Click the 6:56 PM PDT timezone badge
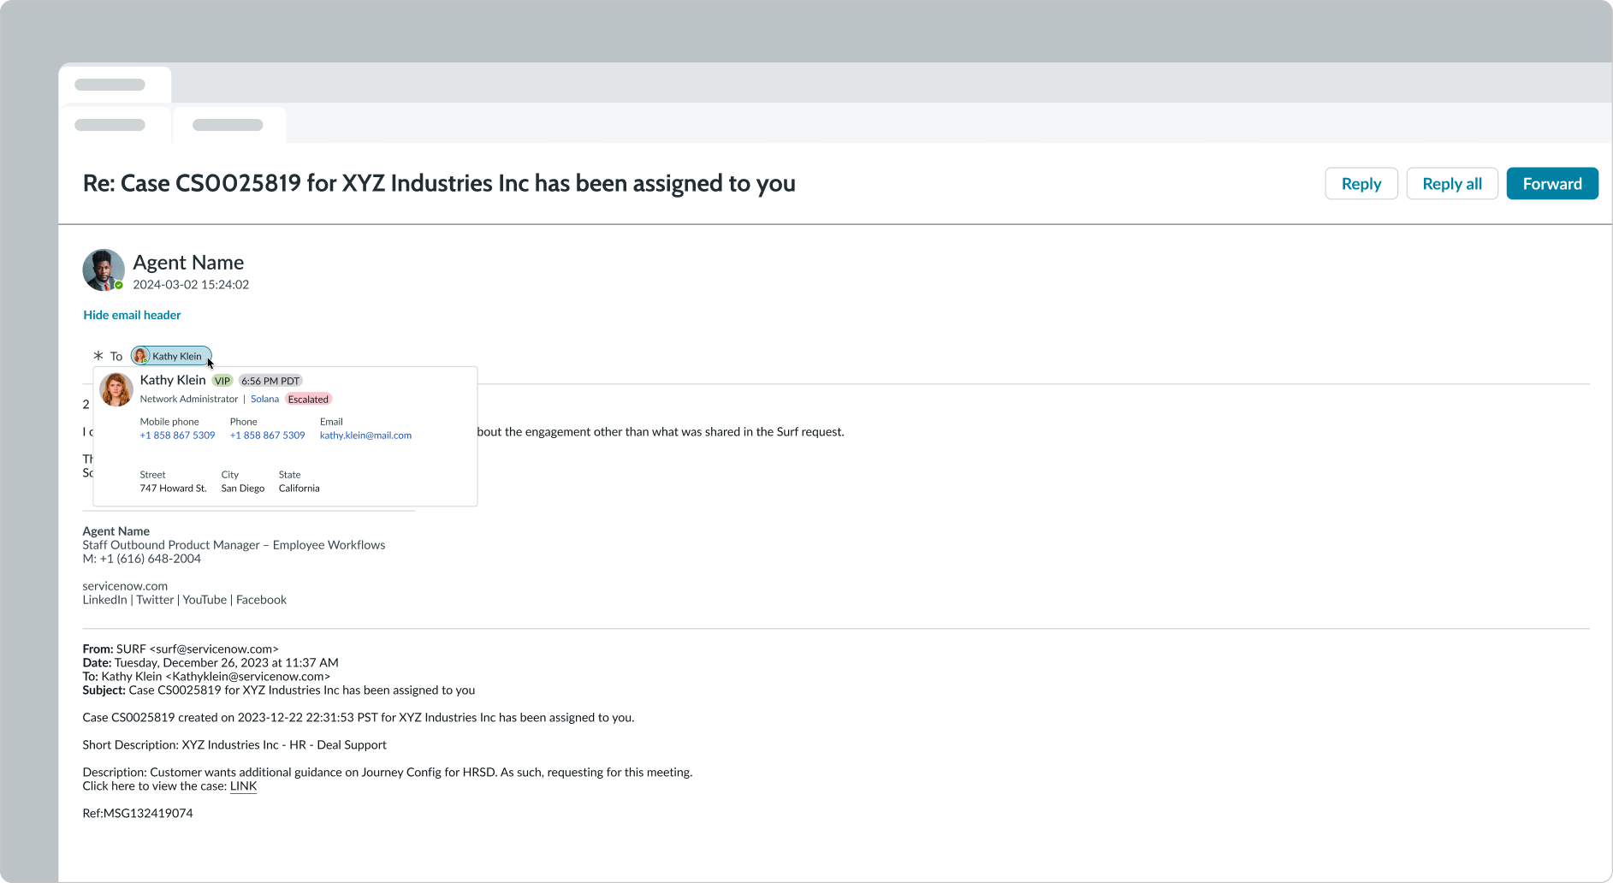 (270, 380)
